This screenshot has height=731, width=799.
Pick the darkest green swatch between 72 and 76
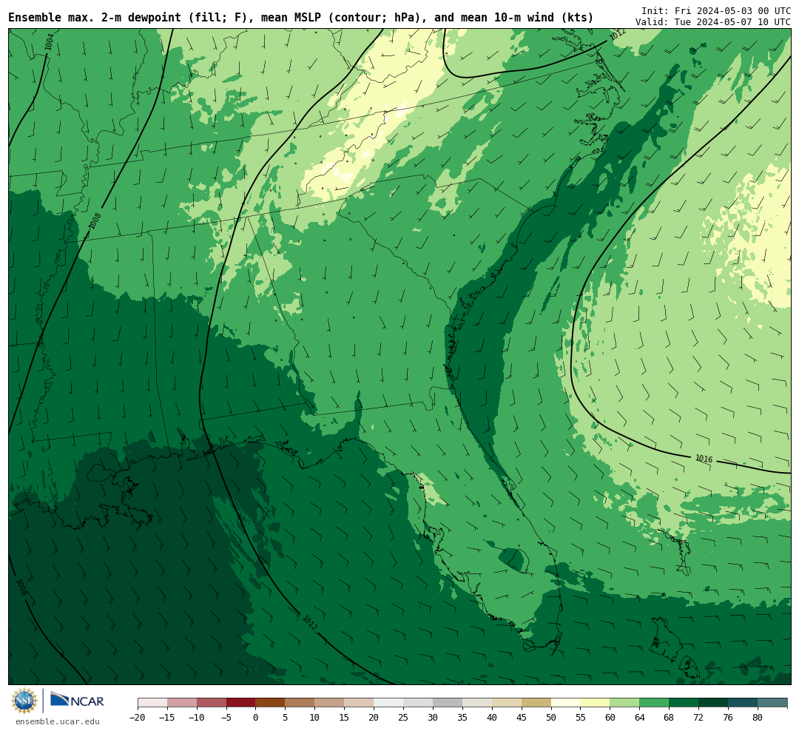tap(714, 703)
